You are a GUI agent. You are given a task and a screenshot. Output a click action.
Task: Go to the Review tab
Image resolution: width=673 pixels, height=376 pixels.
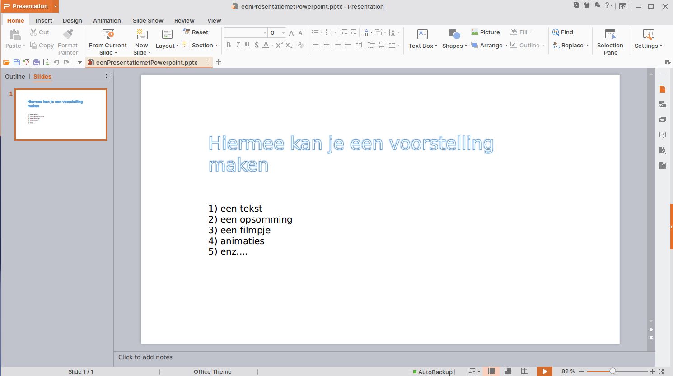184,20
